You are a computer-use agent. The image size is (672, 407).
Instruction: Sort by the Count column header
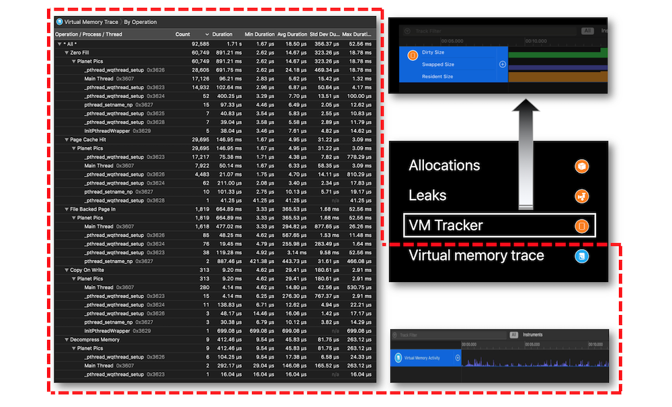tap(183, 34)
